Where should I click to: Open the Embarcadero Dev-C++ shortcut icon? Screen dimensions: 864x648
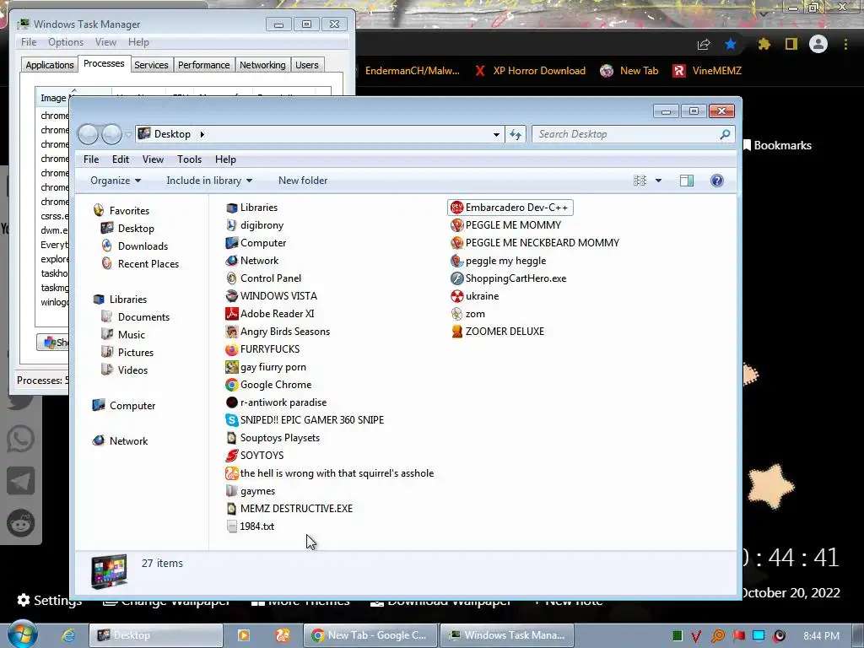pyautogui.click(x=456, y=208)
